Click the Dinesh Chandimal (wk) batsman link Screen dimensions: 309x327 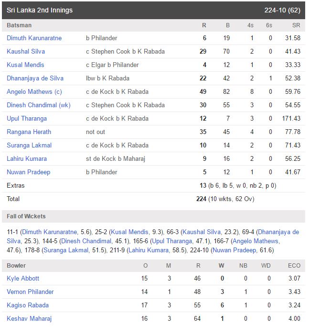pyautogui.click(x=38, y=105)
